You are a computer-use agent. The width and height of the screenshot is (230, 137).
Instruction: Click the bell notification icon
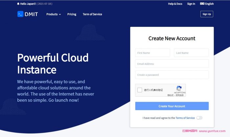[18, 4]
